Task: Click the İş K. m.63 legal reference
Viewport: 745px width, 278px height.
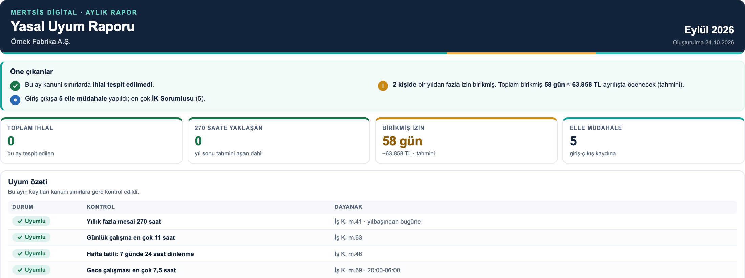Action: click(348, 238)
